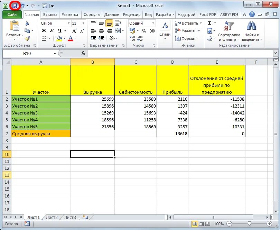Open Сортировка и фильтр menu
The image size is (280, 230).
pos(229,31)
